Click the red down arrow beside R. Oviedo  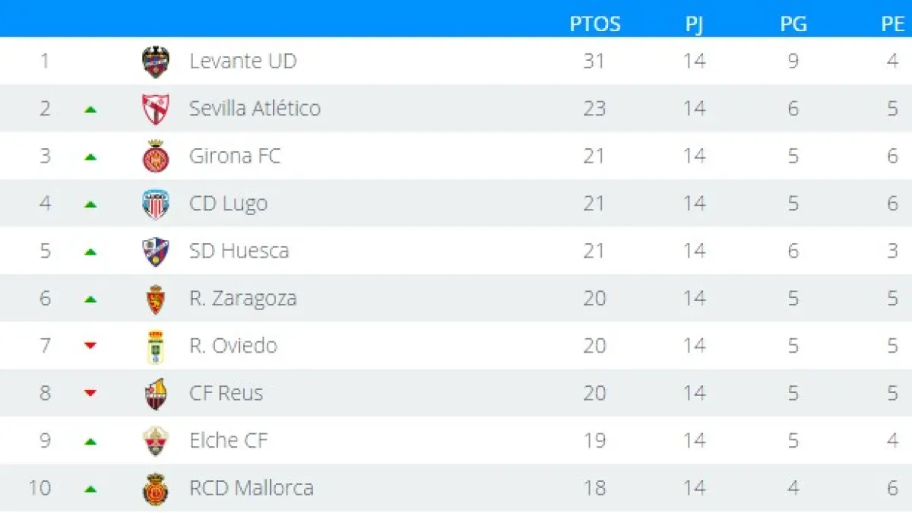90,346
